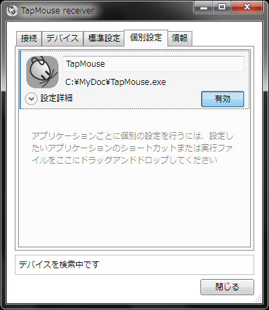Select the 個別設定 tab

pyautogui.click(x=146, y=38)
